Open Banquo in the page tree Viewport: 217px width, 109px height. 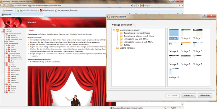point(13,73)
